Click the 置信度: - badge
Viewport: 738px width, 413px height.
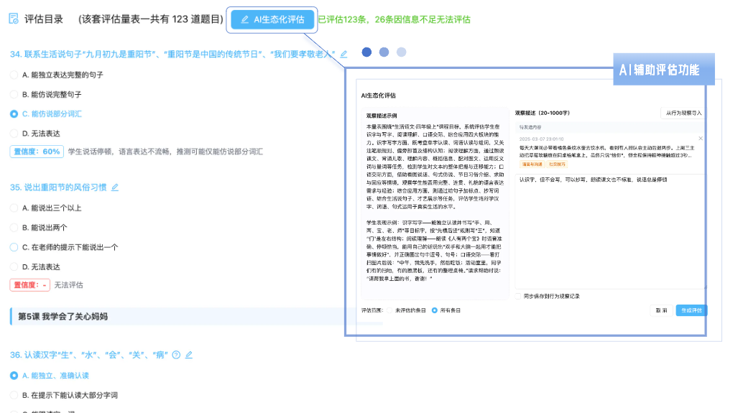pos(29,285)
